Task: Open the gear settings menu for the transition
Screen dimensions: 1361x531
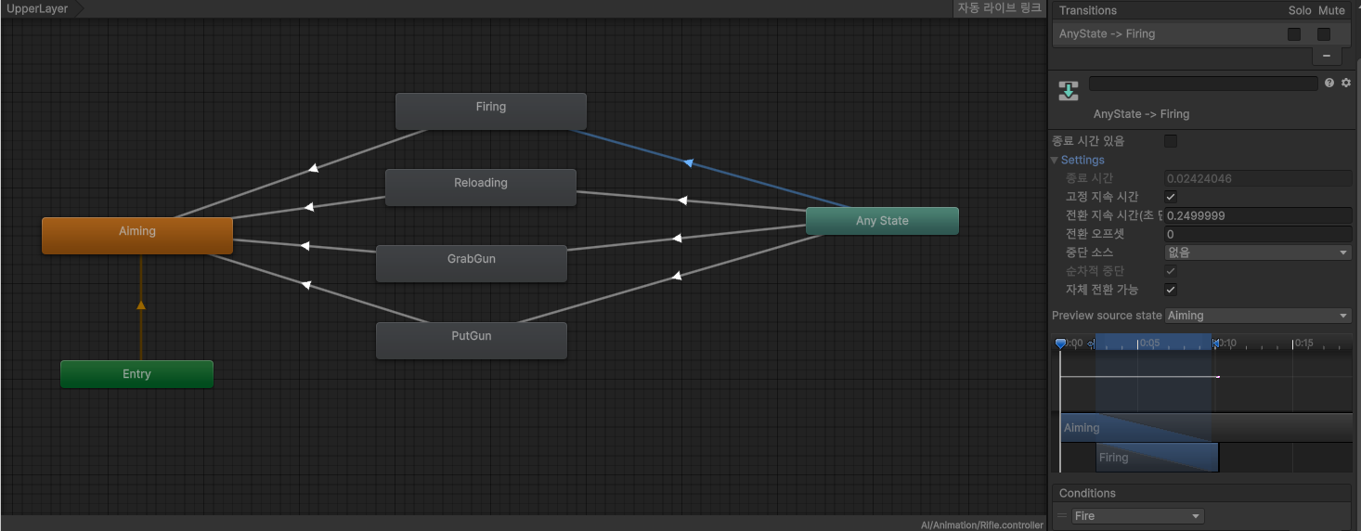Action: point(1345,84)
